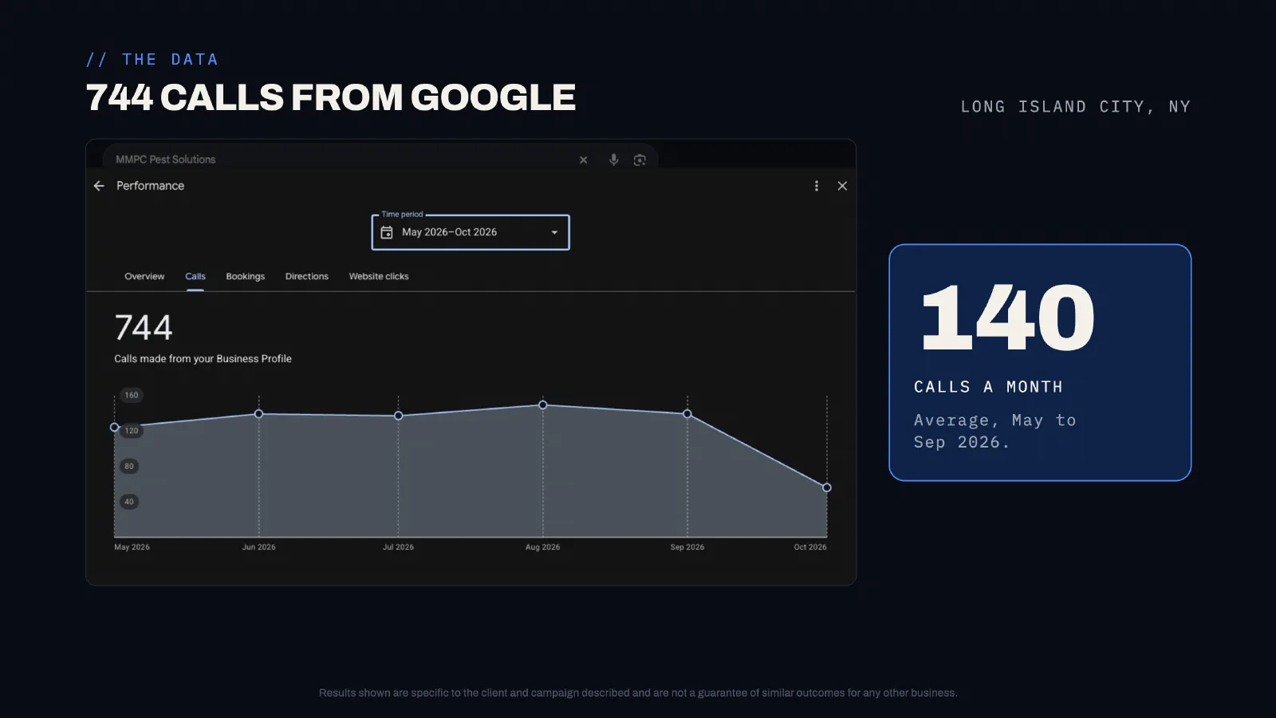Image resolution: width=1276 pixels, height=718 pixels.
Task: Close the Performance panel
Action: (842, 186)
